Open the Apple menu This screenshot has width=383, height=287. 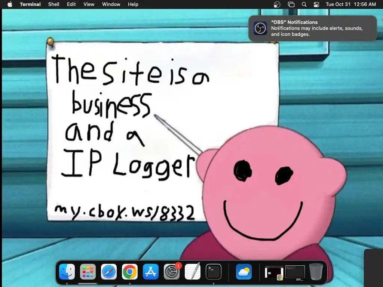[10, 4]
